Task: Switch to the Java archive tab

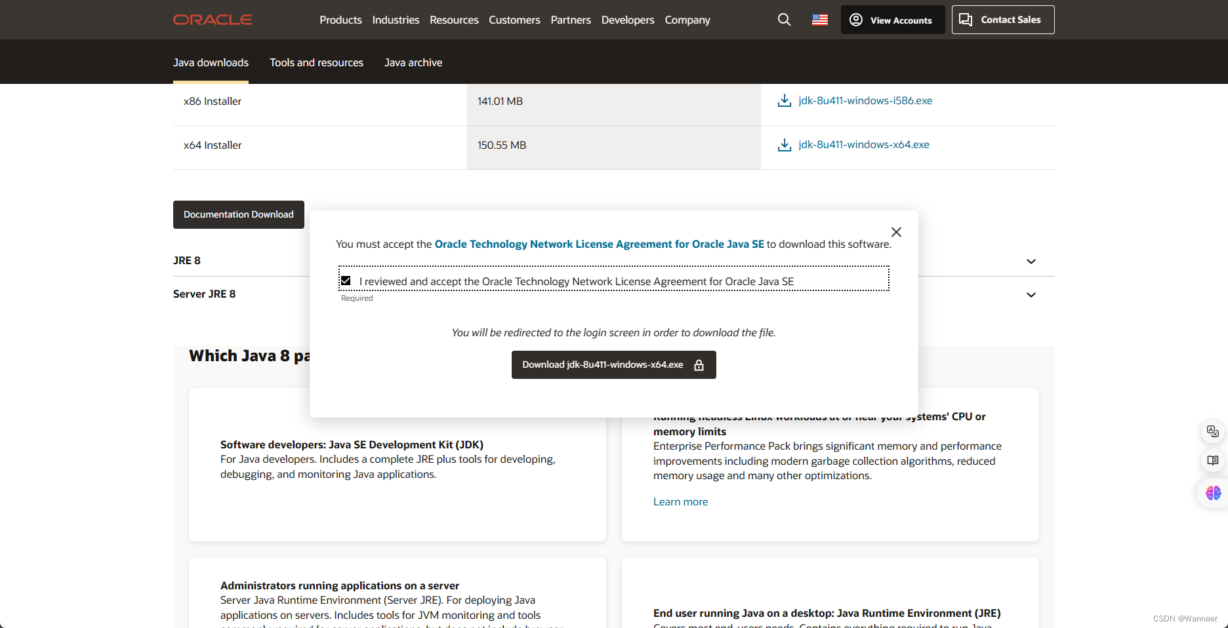Action: (413, 62)
